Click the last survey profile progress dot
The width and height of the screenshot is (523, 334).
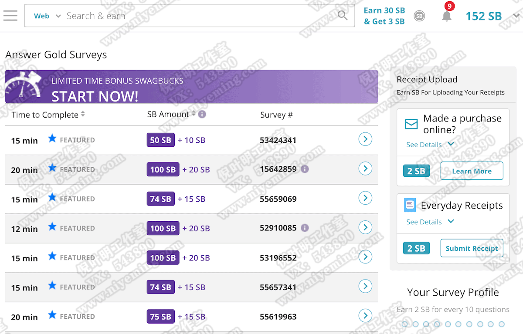tap(502, 324)
